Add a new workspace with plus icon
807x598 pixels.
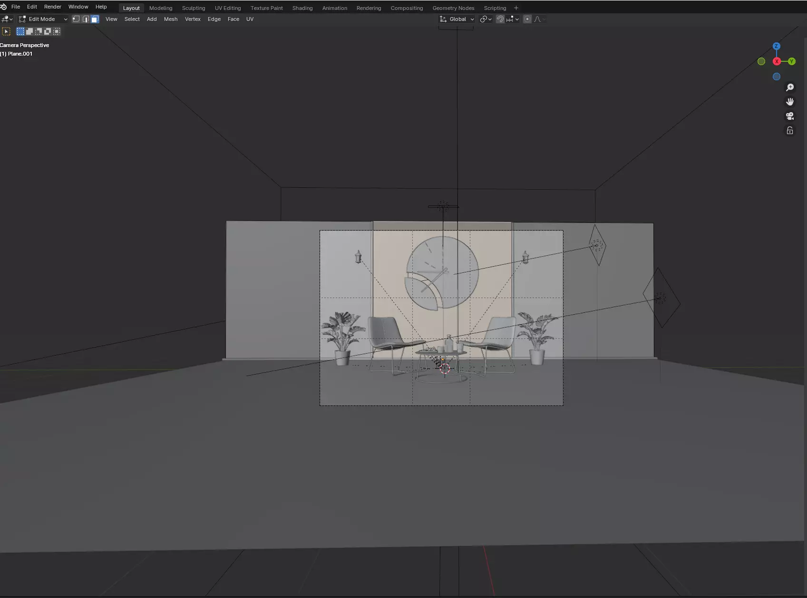[x=516, y=8]
